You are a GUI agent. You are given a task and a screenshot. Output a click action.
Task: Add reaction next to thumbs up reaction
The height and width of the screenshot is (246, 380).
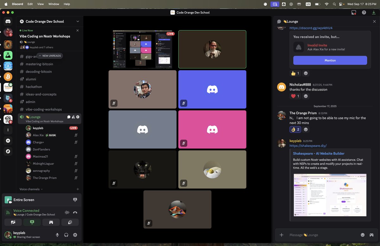coord(306,73)
